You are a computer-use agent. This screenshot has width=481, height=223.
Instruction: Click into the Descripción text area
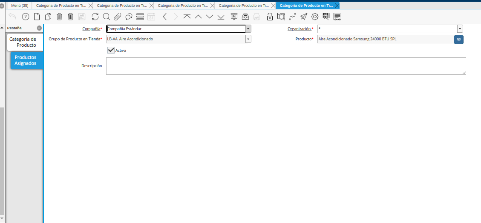pos(285,66)
